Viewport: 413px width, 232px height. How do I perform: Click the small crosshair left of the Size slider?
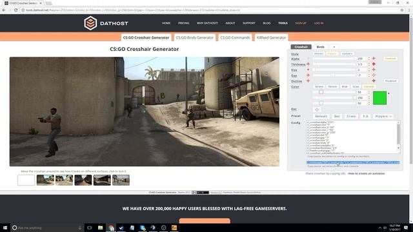pyautogui.click(x=308, y=70)
